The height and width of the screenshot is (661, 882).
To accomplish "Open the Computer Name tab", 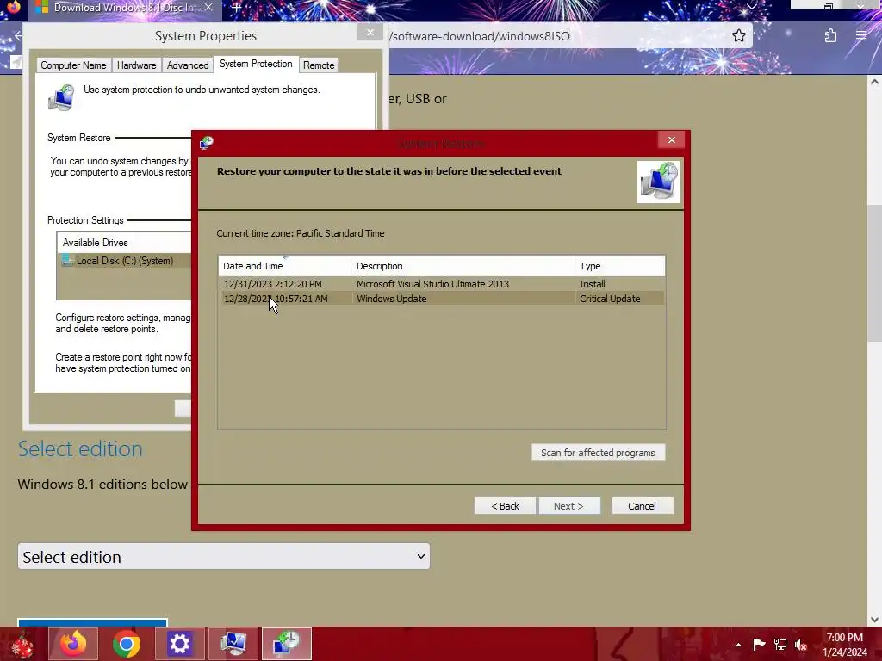I will pyautogui.click(x=73, y=65).
